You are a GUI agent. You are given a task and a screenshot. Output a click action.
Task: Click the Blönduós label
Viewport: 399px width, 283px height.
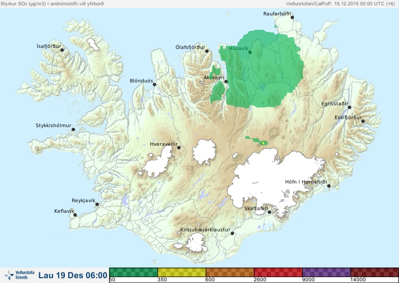pos(142,81)
